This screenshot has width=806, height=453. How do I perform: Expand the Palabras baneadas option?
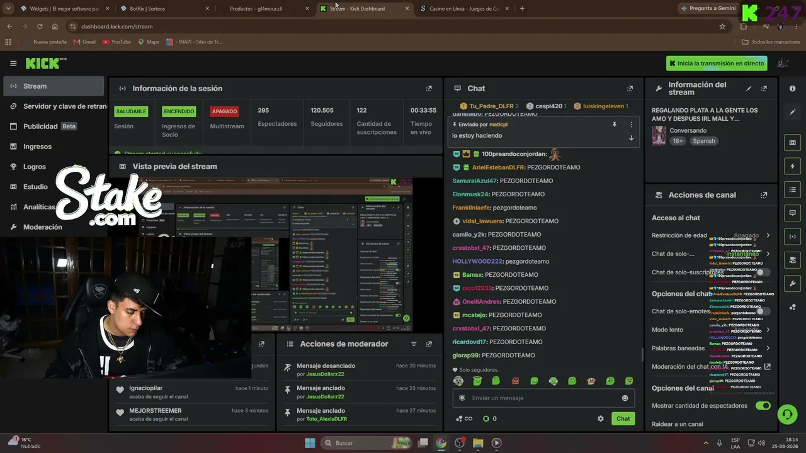click(x=768, y=348)
